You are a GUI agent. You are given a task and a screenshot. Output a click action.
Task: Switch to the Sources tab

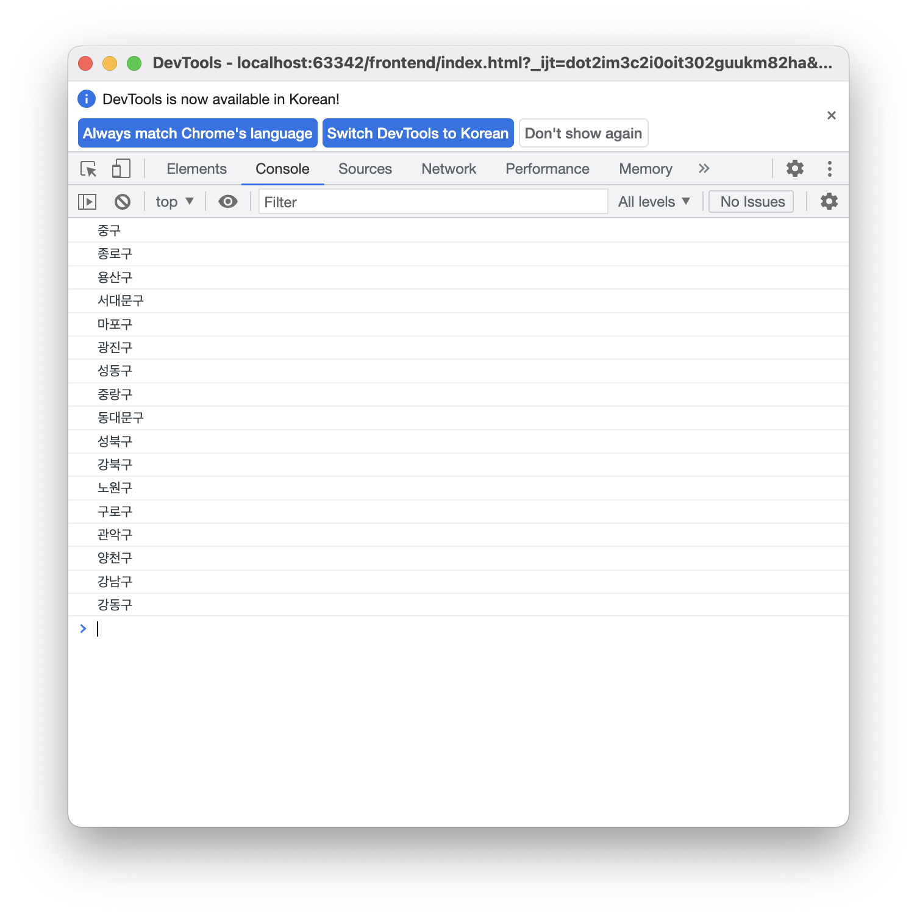coord(365,169)
